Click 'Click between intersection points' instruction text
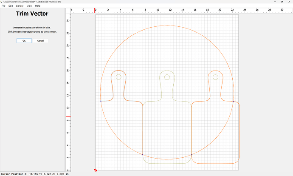This screenshot has width=293, height=176. pyautogui.click(x=32, y=32)
